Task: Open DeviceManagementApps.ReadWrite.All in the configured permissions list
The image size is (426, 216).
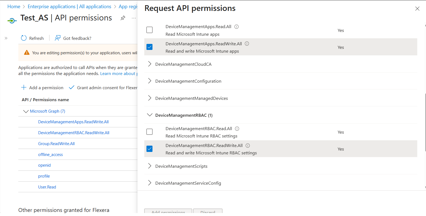Action: 73,122
